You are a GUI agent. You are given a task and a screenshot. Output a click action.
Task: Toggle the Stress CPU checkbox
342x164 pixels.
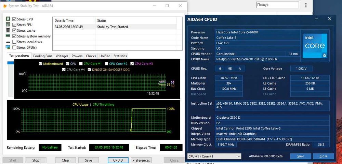coord(14,19)
